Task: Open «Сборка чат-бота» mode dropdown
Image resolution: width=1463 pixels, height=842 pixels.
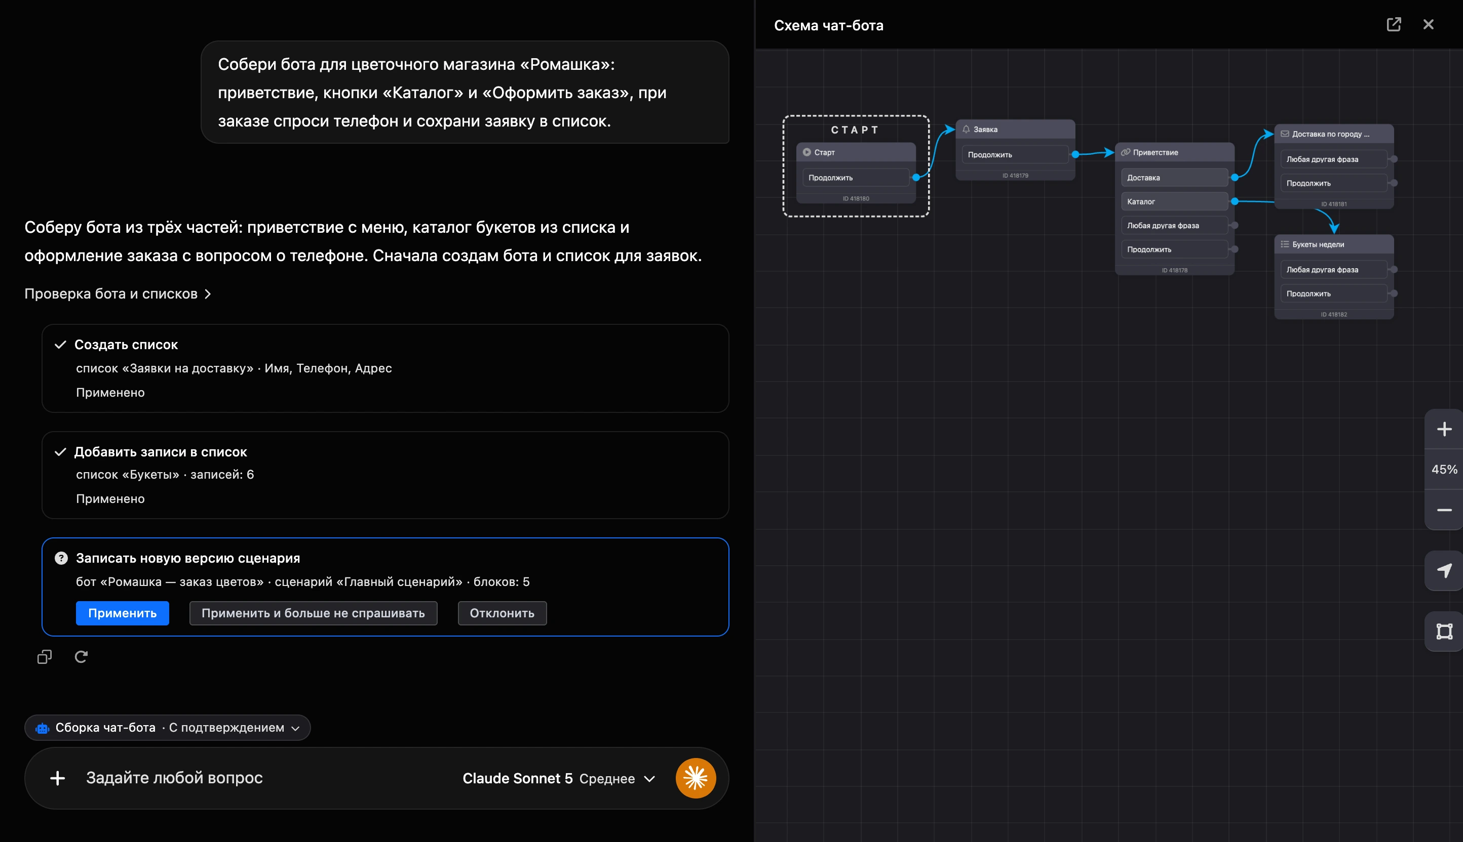Action: (x=167, y=728)
